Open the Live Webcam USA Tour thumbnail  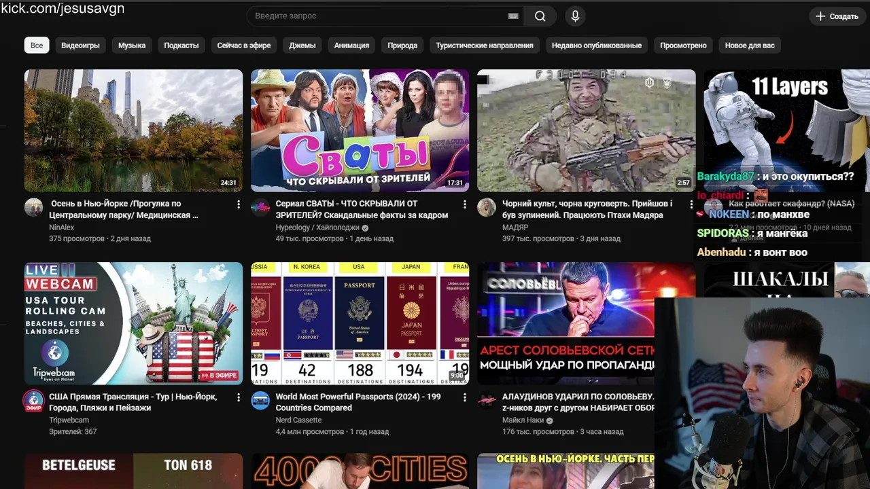click(x=133, y=323)
